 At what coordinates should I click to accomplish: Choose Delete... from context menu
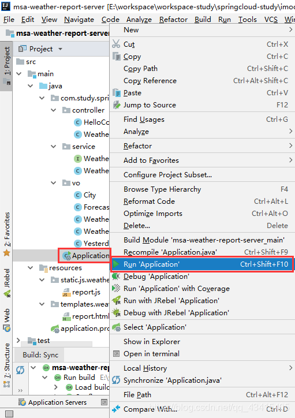click(x=202, y=226)
